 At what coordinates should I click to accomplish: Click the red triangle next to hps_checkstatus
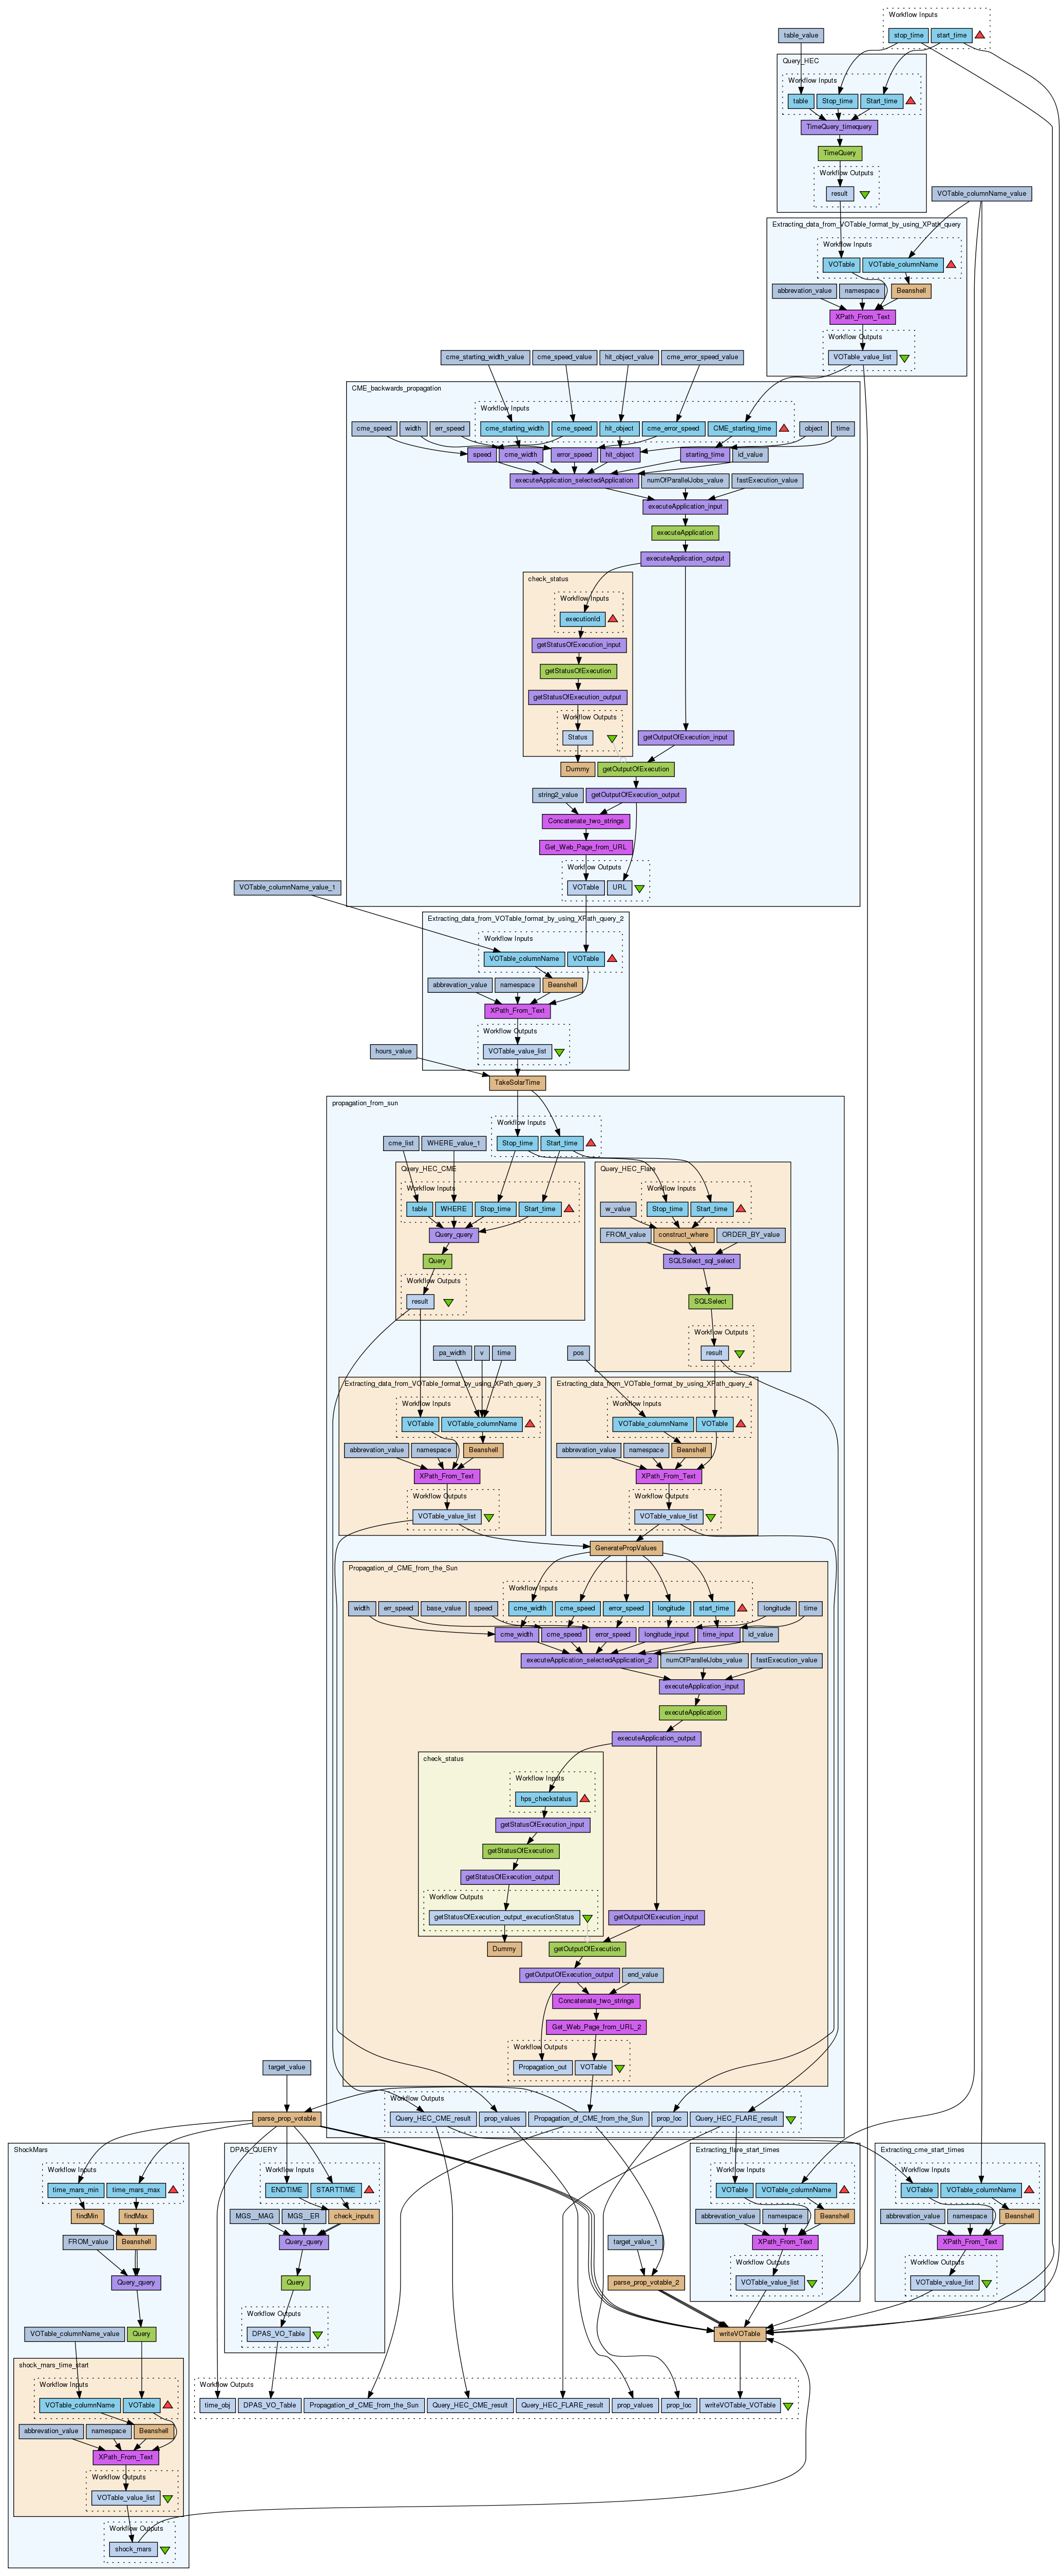(x=584, y=1799)
